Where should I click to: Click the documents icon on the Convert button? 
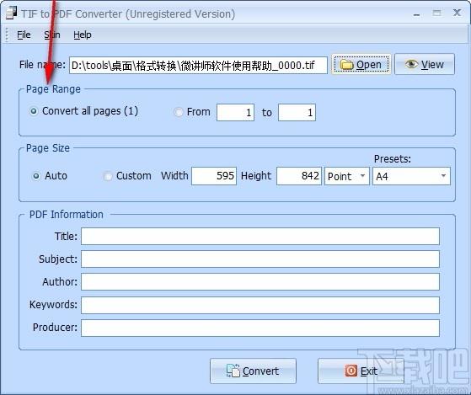click(x=233, y=371)
